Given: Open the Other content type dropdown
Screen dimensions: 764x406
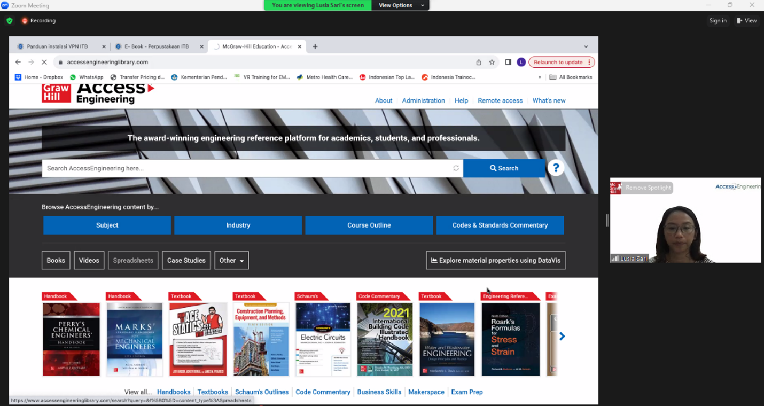Looking at the screenshot, I should pyautogui.click(x=231, y=261).
